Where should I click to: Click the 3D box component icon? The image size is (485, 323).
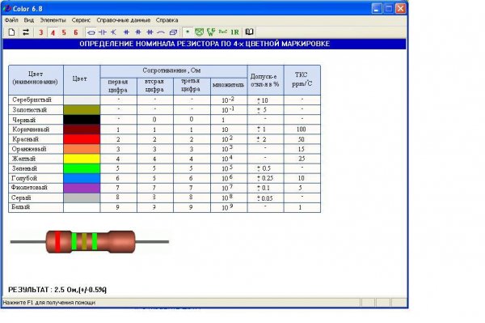tap(173, 32)
